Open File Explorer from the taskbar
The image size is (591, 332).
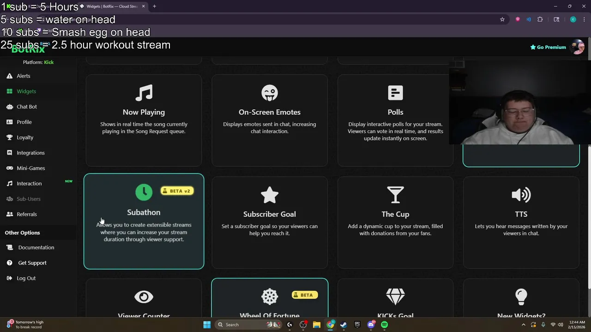tap(317, 325)
